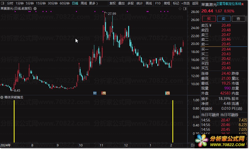Image resolution: width=249 pixels, height=149 pixels.
Task: Switch to the 日线 daily chart
Action: (x=75, y=3)
